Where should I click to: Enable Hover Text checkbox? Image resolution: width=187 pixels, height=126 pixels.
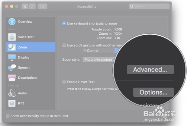[64, 82]
